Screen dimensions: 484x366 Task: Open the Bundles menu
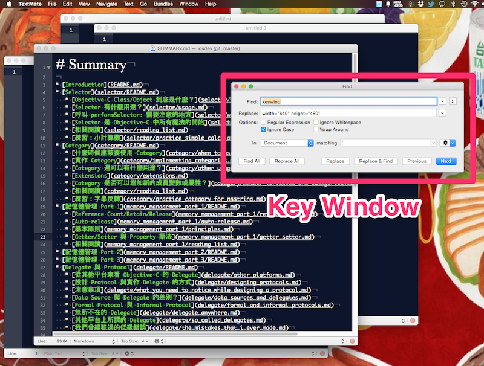(x=164, y=4)
